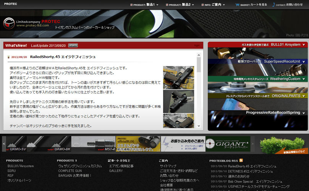Click the UPDATE badge icon
The width and height of the screenshot is (309, 191).
[x=73, y=45]
